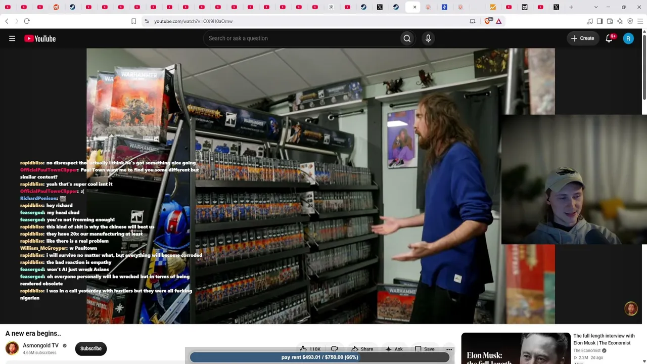The width and height of the screenshot is (647, 364).
Task: Switch to the Reddit tab
Action: 56,7
